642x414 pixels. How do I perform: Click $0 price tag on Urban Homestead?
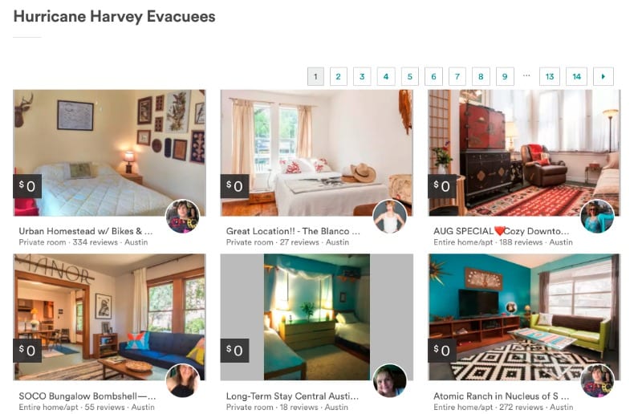pos(27,186)
